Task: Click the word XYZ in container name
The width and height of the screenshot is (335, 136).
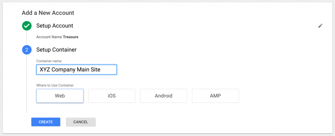Action: [x=45, y=70]
